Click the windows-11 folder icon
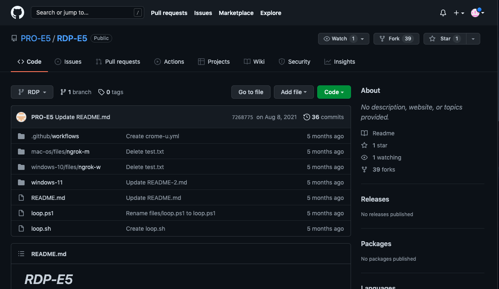Screen dimensions: 499x289 (x=21, y=182)
